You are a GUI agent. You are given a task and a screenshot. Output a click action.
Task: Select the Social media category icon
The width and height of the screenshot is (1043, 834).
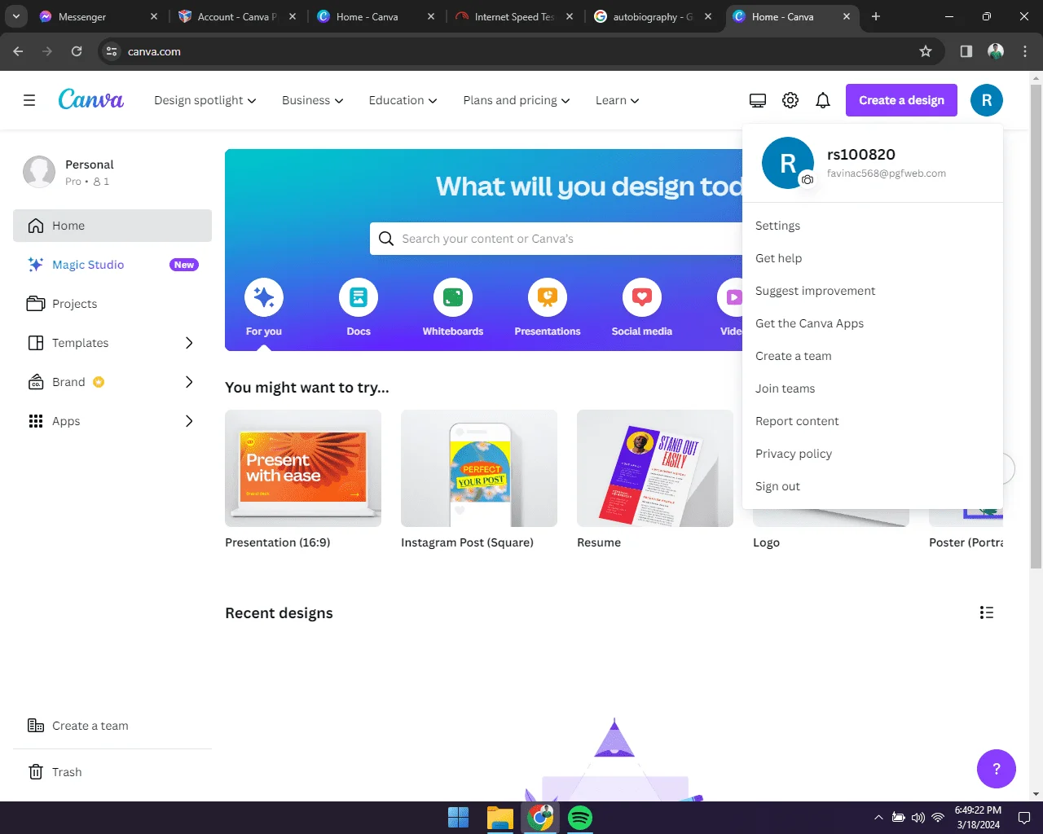(x=642, y=297)
